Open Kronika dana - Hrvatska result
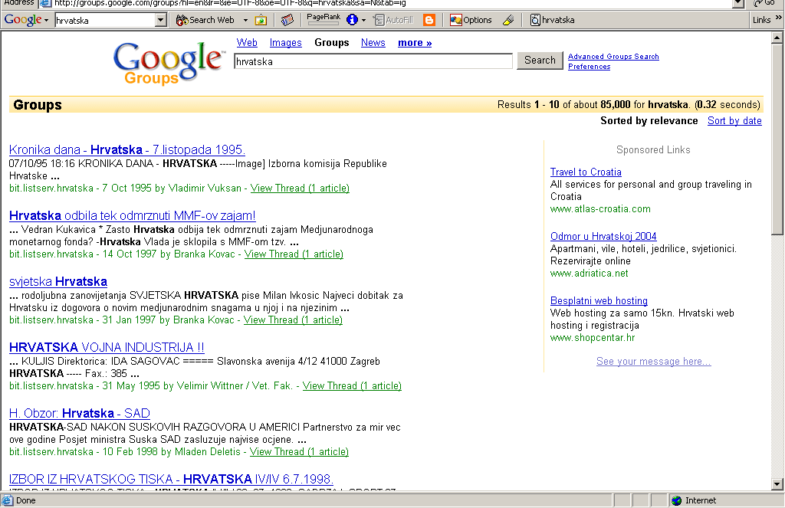Image resolution: width=785 pixels, height=508 pixels. coord(126,149)
